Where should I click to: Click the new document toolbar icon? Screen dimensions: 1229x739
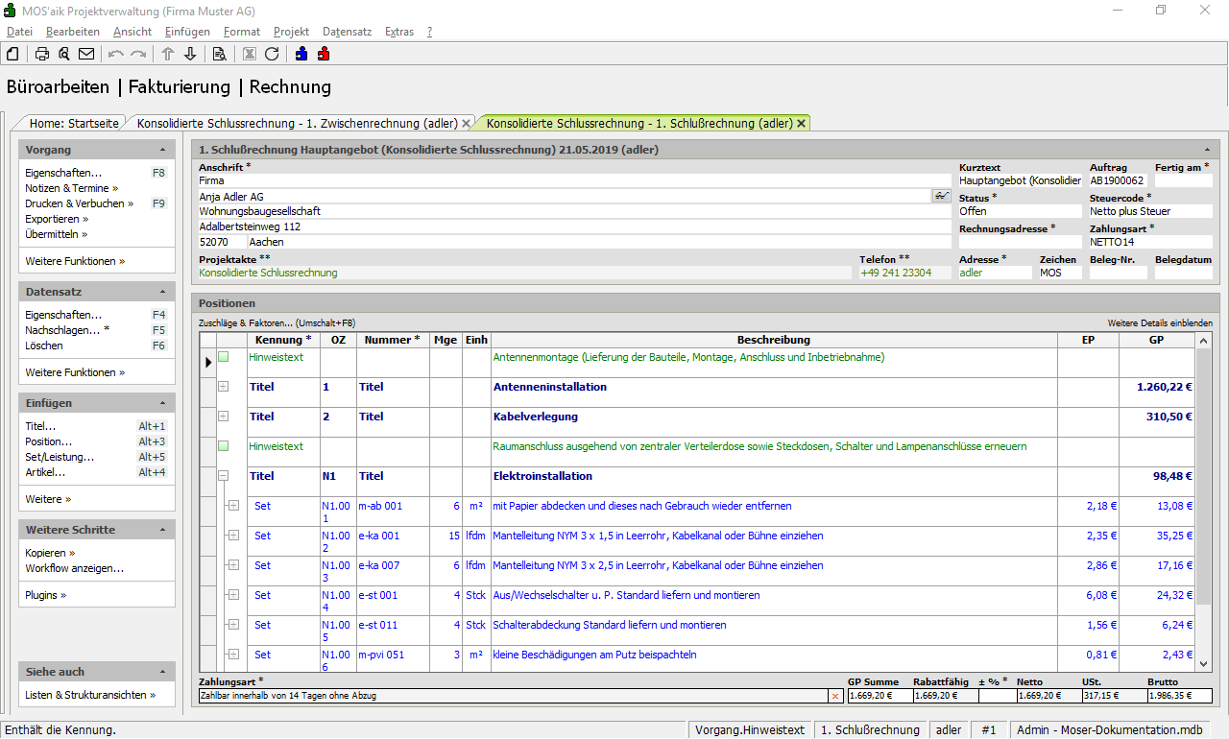click(x=12, y=54)
